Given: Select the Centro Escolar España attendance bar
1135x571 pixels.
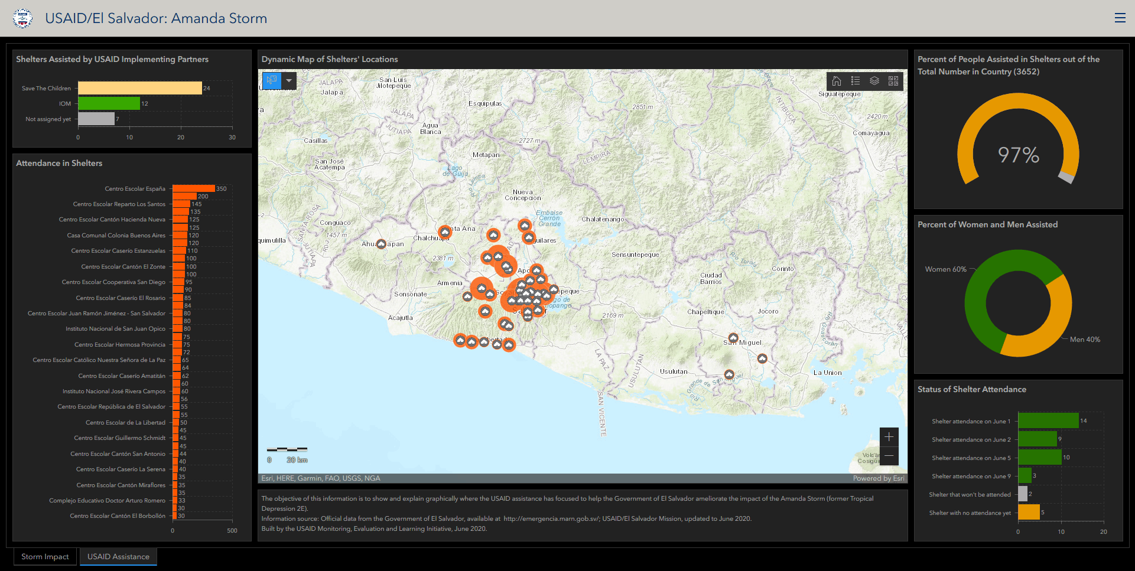Looking at the screenshot, I should point(193,188).
